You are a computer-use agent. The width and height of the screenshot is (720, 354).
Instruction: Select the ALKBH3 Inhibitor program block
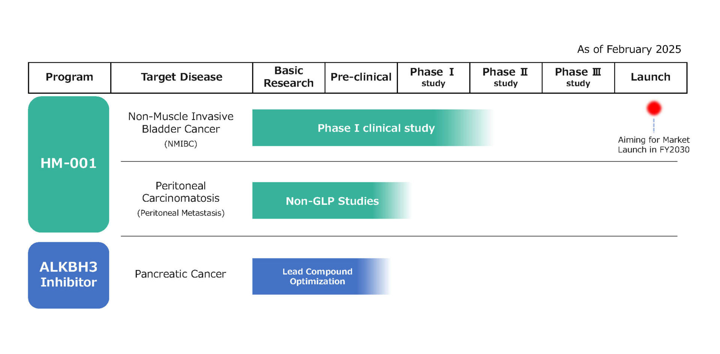(x=69, y=275)
